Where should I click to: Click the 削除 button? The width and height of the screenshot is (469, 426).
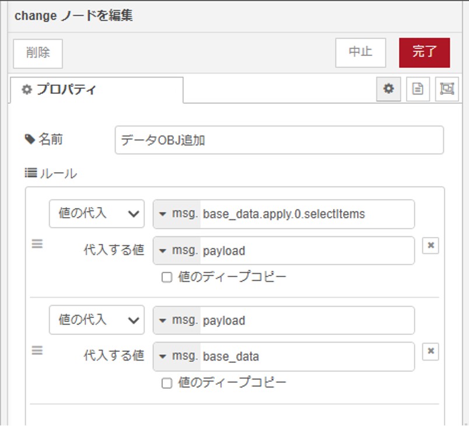[38, 53]
